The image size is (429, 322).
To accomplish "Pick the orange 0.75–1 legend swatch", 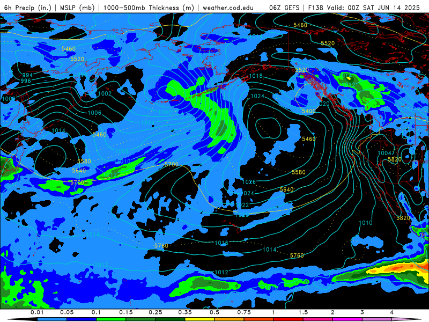I will click(x=259, y=319).
